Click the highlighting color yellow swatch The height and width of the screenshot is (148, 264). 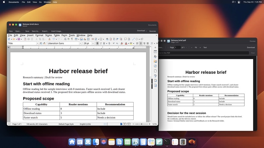131,43
